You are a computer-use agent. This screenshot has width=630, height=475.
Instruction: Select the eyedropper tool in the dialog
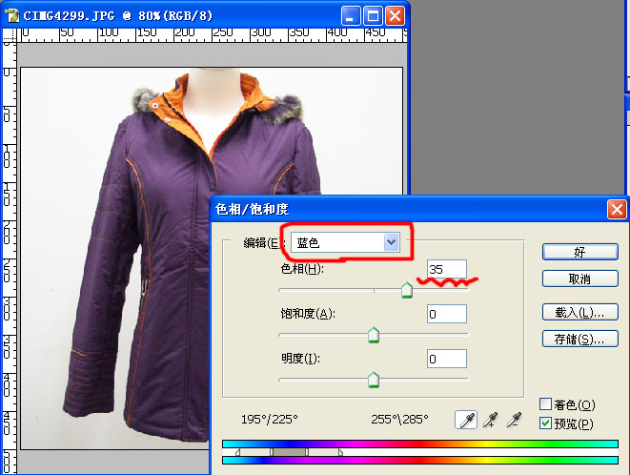click(468, 419)
